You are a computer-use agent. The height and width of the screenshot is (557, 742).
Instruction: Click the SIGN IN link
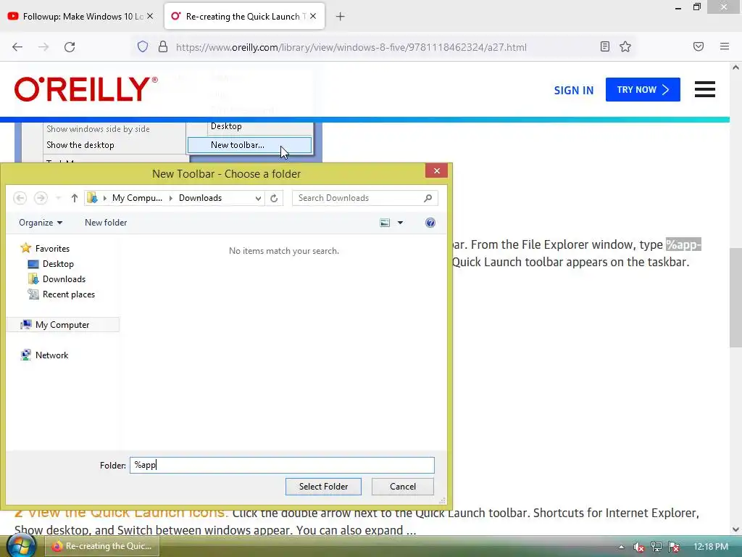click(574, 90)
